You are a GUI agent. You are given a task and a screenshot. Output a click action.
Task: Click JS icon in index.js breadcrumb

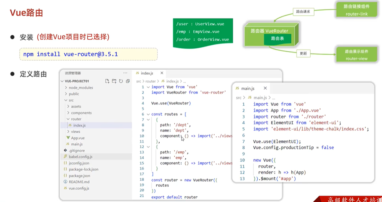(x=163, y=81)
